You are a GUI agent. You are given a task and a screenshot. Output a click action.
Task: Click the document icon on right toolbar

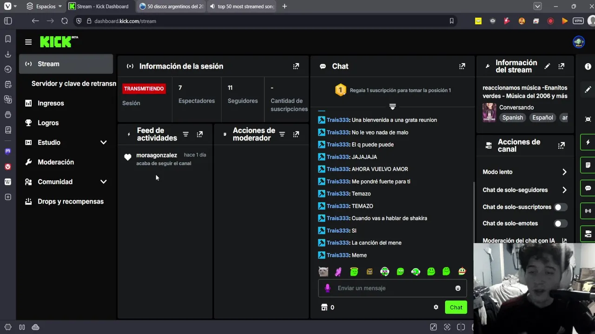tap(588, 165)
